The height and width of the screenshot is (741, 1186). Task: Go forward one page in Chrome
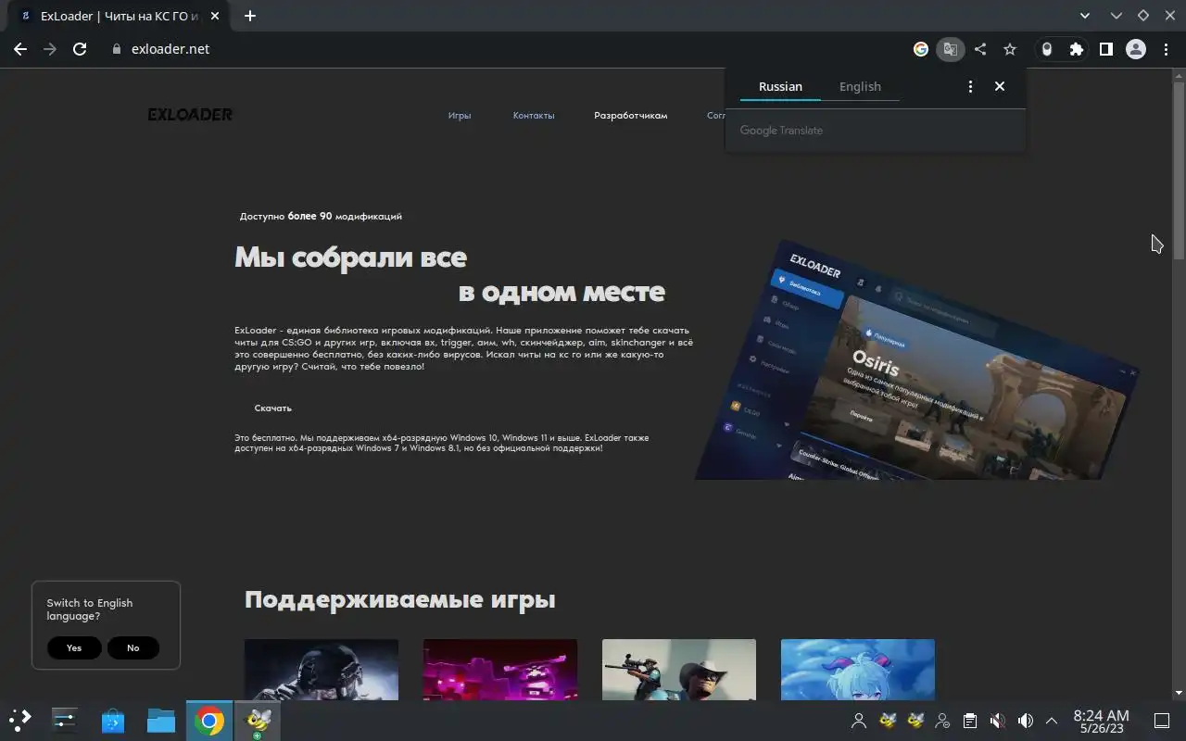(x=50, y=49)
